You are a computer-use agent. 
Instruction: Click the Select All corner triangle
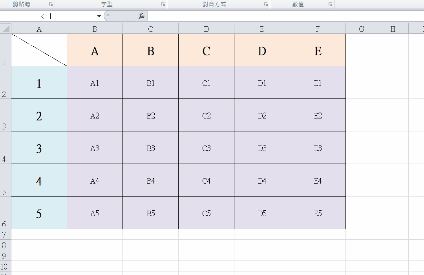tap(5, 29)
